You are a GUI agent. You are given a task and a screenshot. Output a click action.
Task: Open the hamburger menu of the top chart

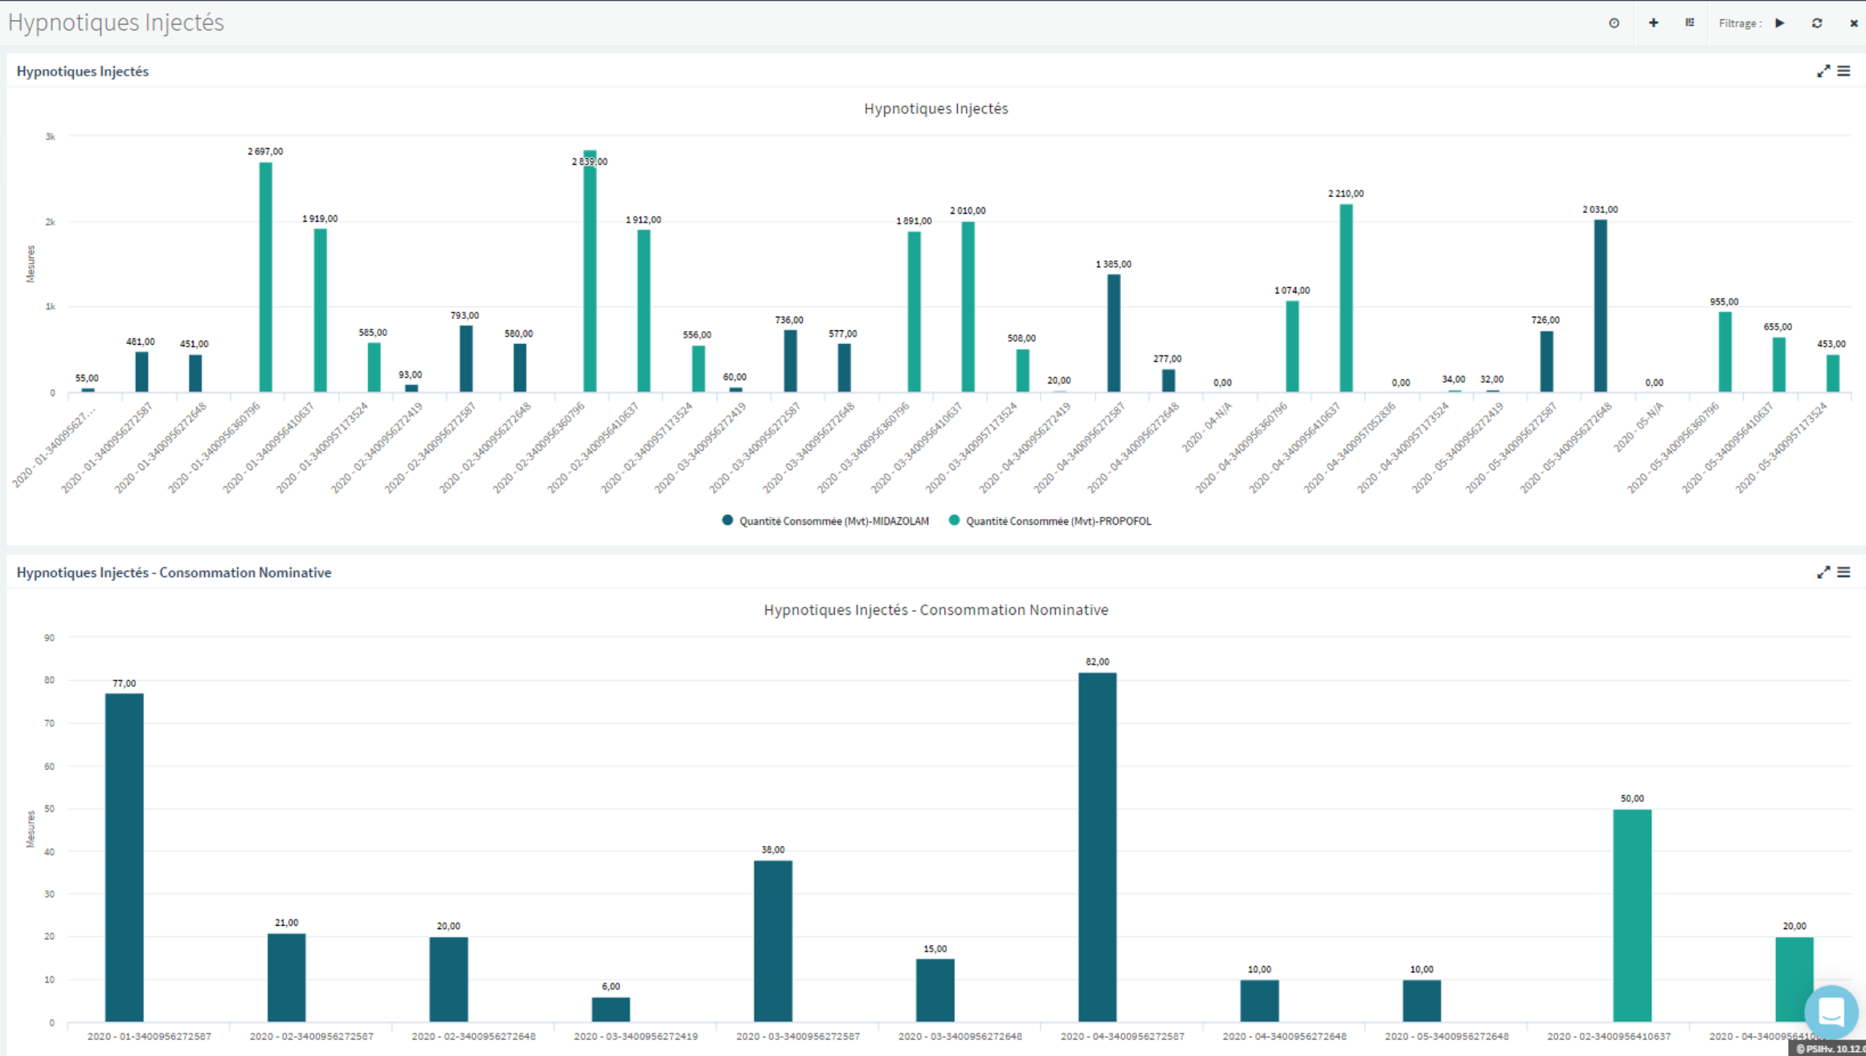point(1843,72)
